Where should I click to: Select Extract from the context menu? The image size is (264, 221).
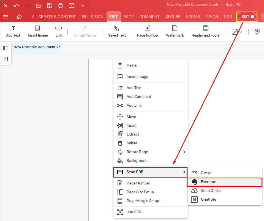[151, 134]
